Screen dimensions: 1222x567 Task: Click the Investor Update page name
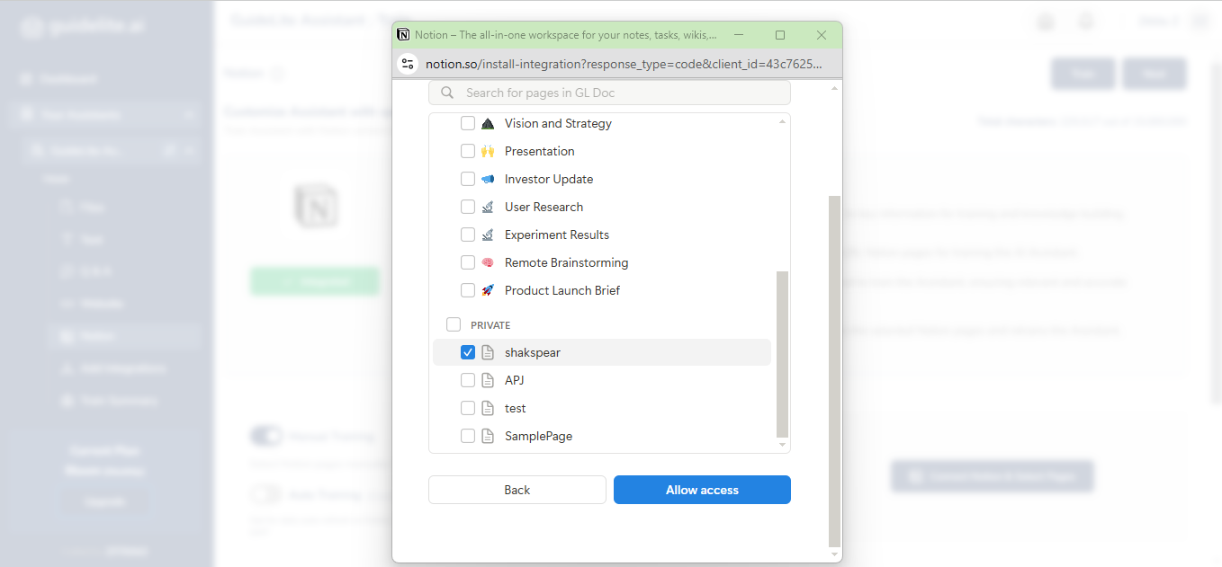[549, 179]
